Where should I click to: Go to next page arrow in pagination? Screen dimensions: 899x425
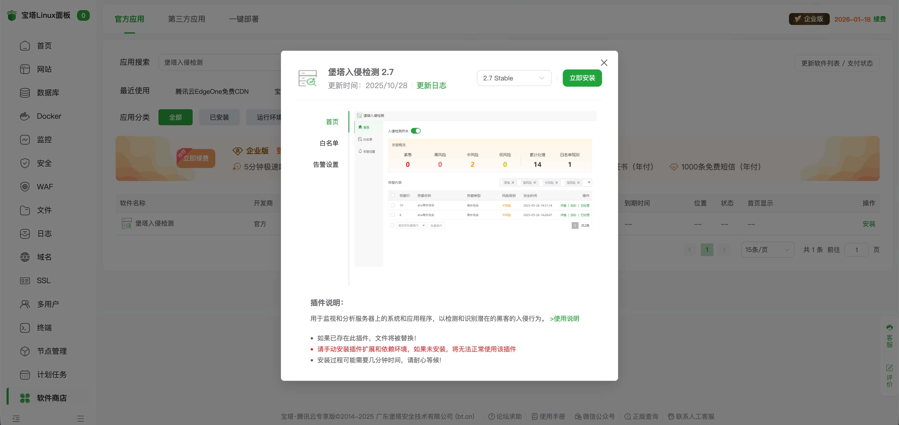pyautogui.click(x=724, y=250)
